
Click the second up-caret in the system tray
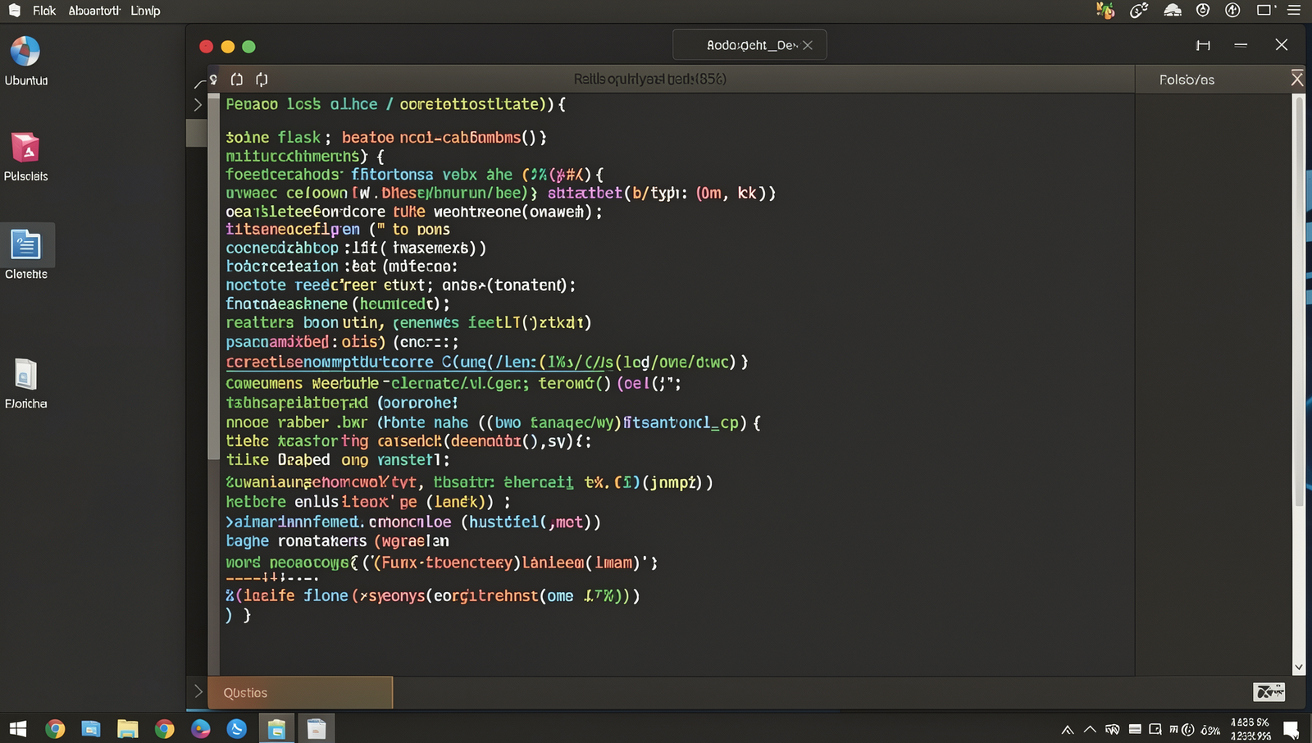(1090, 729)
